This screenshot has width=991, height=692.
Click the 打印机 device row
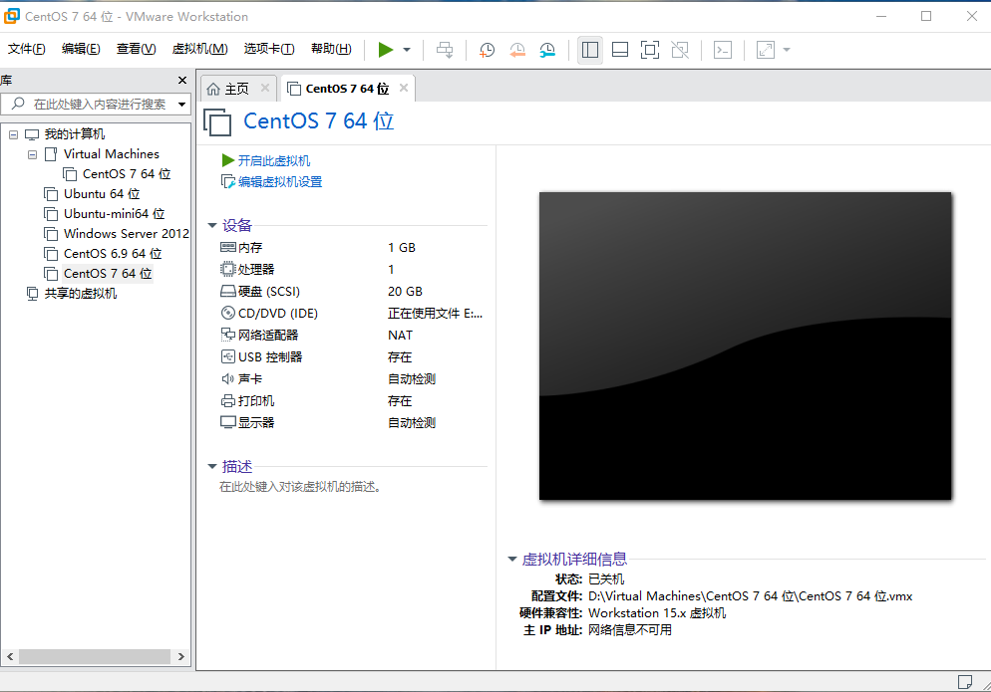coord(352,401)
